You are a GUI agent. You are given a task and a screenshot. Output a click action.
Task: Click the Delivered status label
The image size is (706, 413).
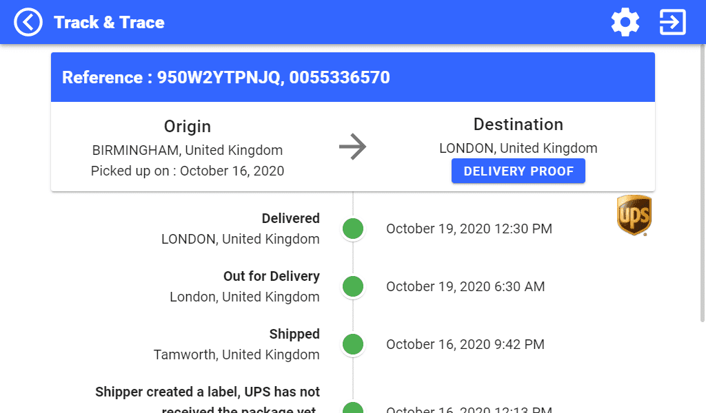coord(290,218)
